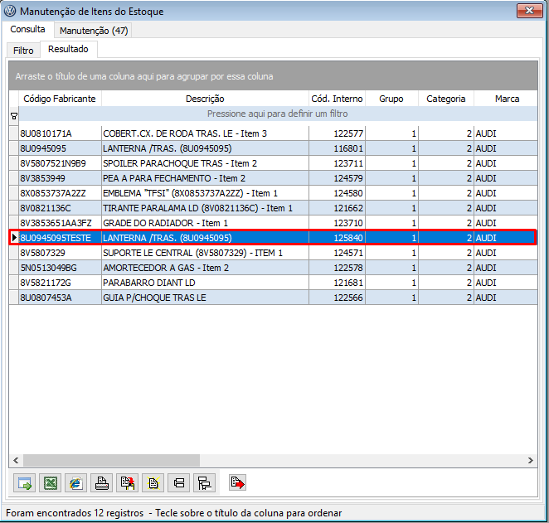The height and width of the screenshot is (523, 549).
Task: Sort by Descrição column header
Action: click(205, 99)
